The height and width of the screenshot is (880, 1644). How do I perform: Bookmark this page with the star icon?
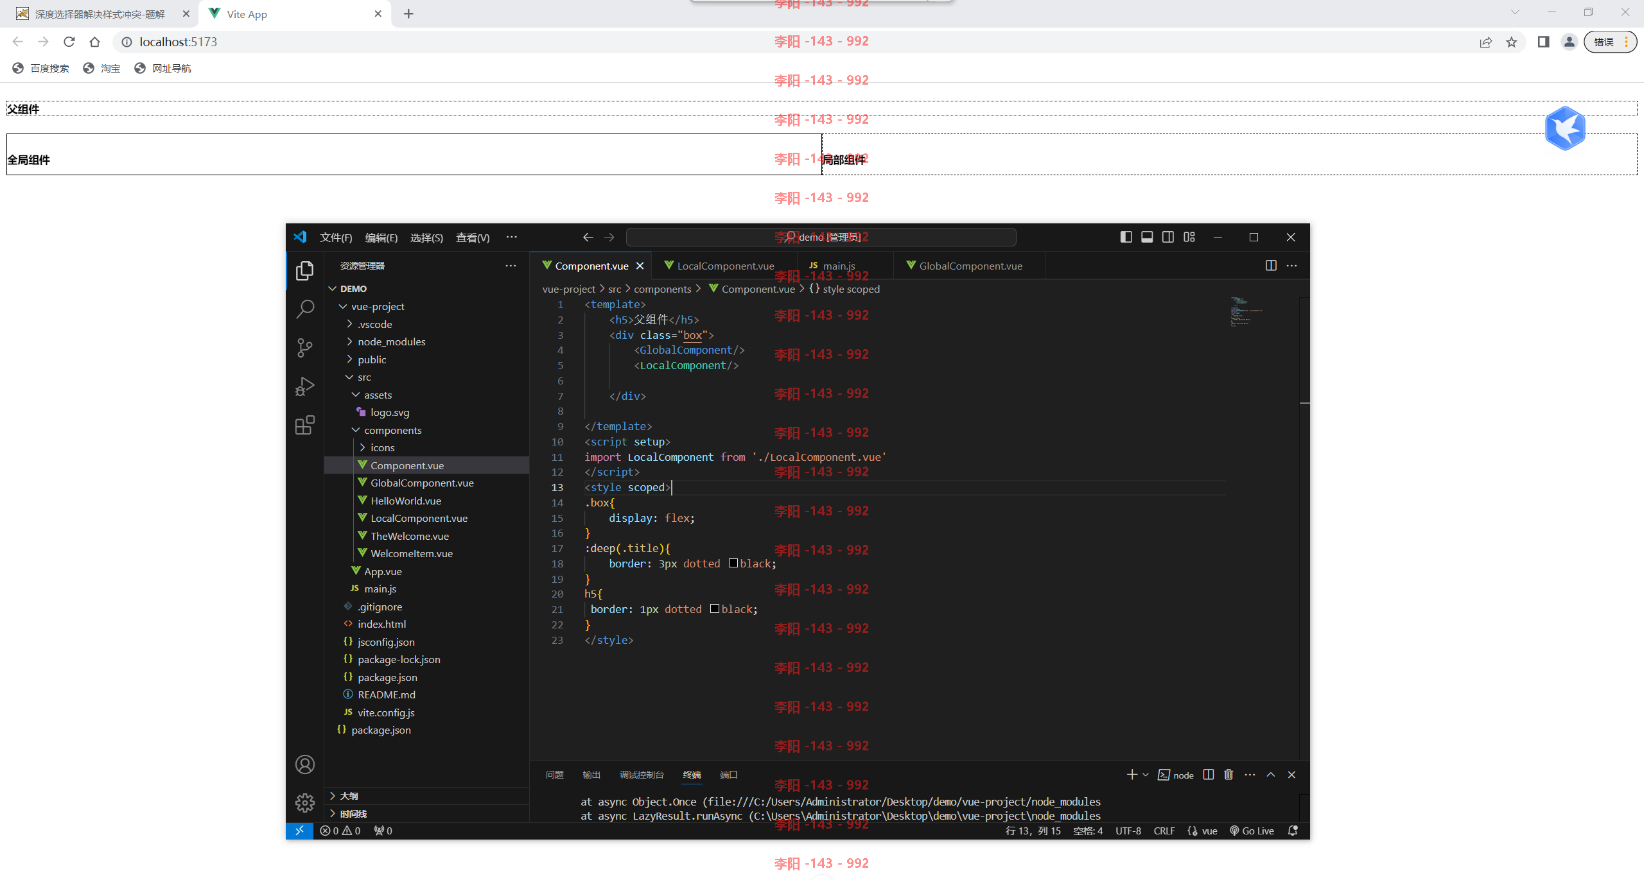point(1512,42)
